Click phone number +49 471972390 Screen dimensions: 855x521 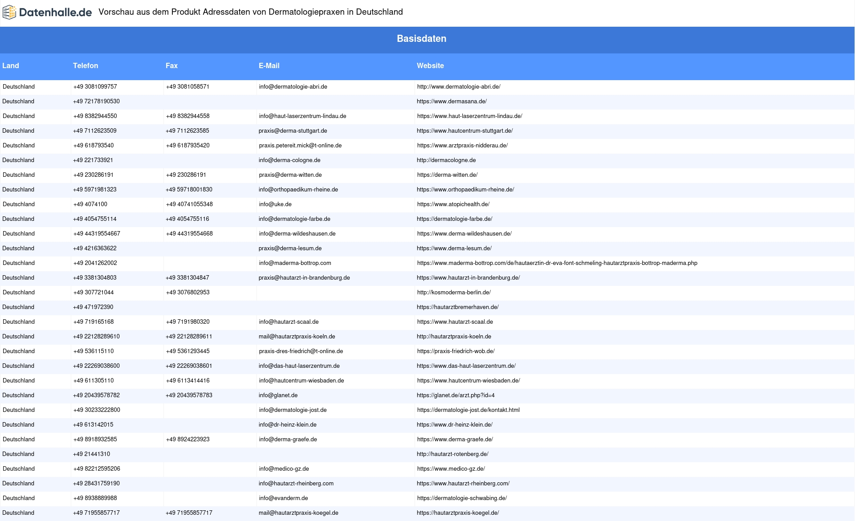point(93,307)
